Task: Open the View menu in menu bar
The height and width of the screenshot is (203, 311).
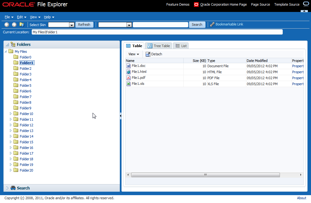Action: click(x=35, y=17)
